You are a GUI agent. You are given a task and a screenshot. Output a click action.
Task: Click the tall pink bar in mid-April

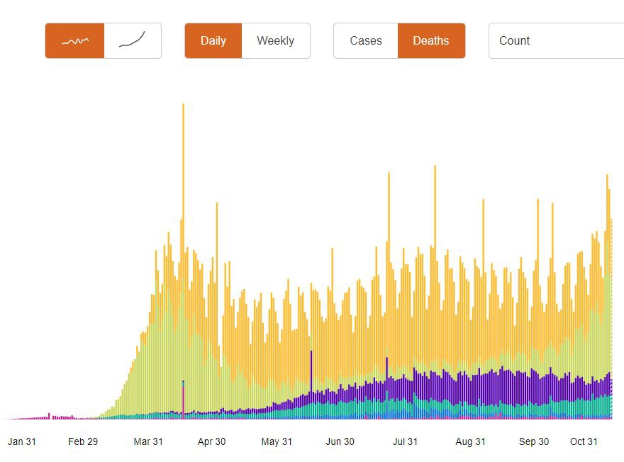(183, 400)
